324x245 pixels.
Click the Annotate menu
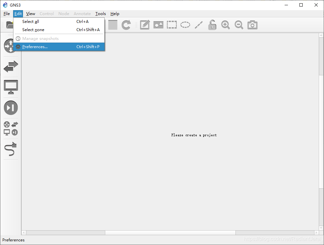(x=82, y=14)
